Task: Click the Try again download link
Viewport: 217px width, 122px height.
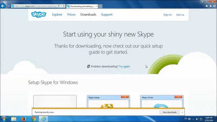Action: point(124,66)
